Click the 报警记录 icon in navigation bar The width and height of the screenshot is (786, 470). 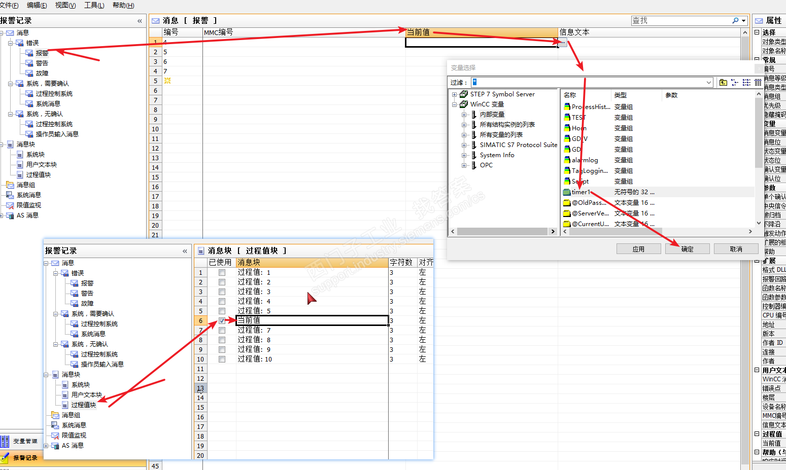(5, 457)
